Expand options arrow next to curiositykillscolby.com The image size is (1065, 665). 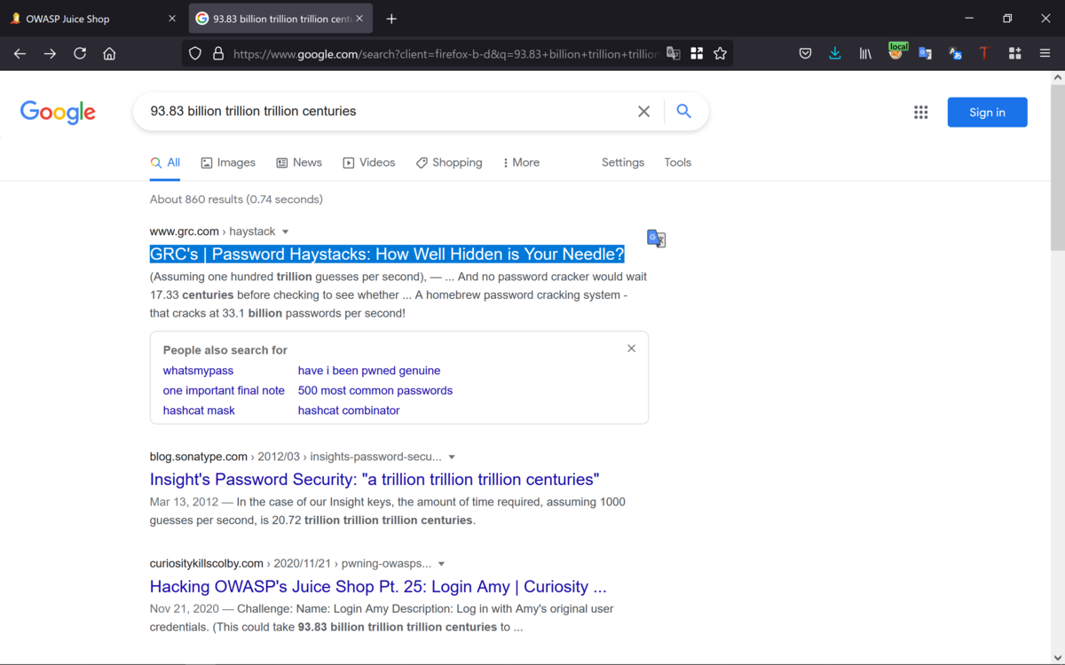(x=441, y=564)
